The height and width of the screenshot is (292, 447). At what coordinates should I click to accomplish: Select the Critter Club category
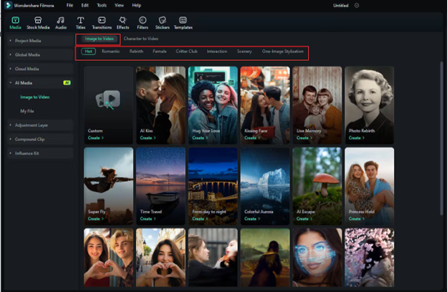[x=186, y=52]
